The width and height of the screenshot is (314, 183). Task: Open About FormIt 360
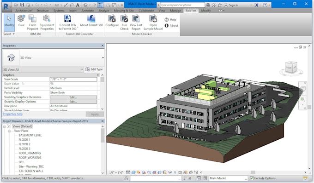[91, 21]
